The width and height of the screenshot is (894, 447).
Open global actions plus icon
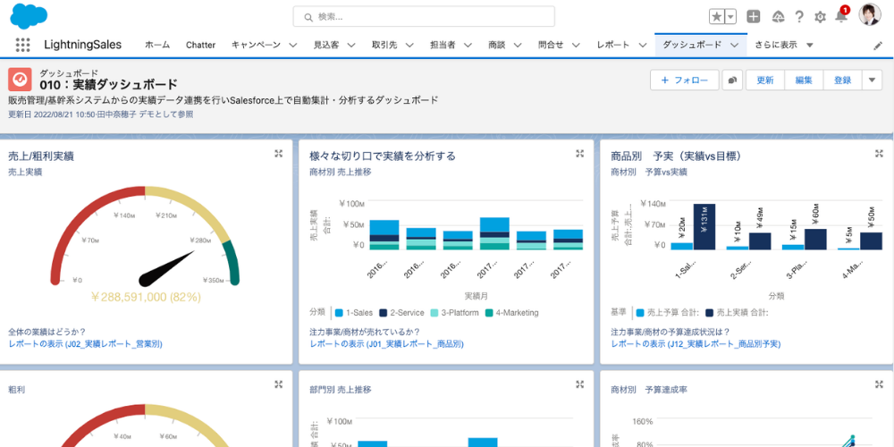[754, 16]
